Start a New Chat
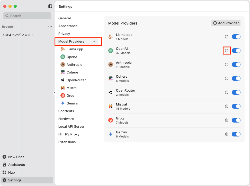 tap(16, 157)
